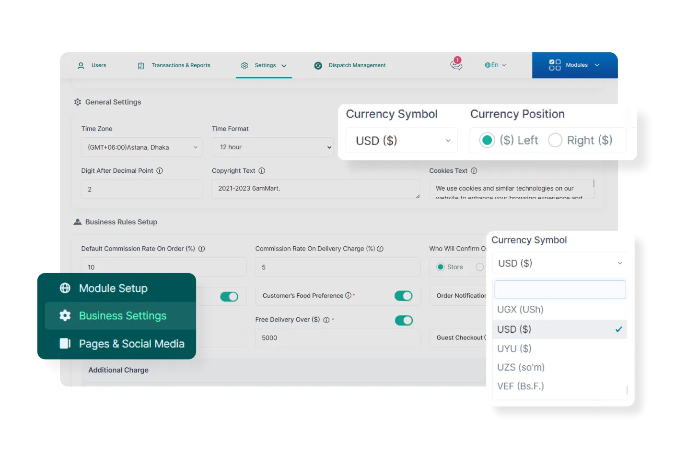Select Store radio for order confirmation

[x=441, y=267]
